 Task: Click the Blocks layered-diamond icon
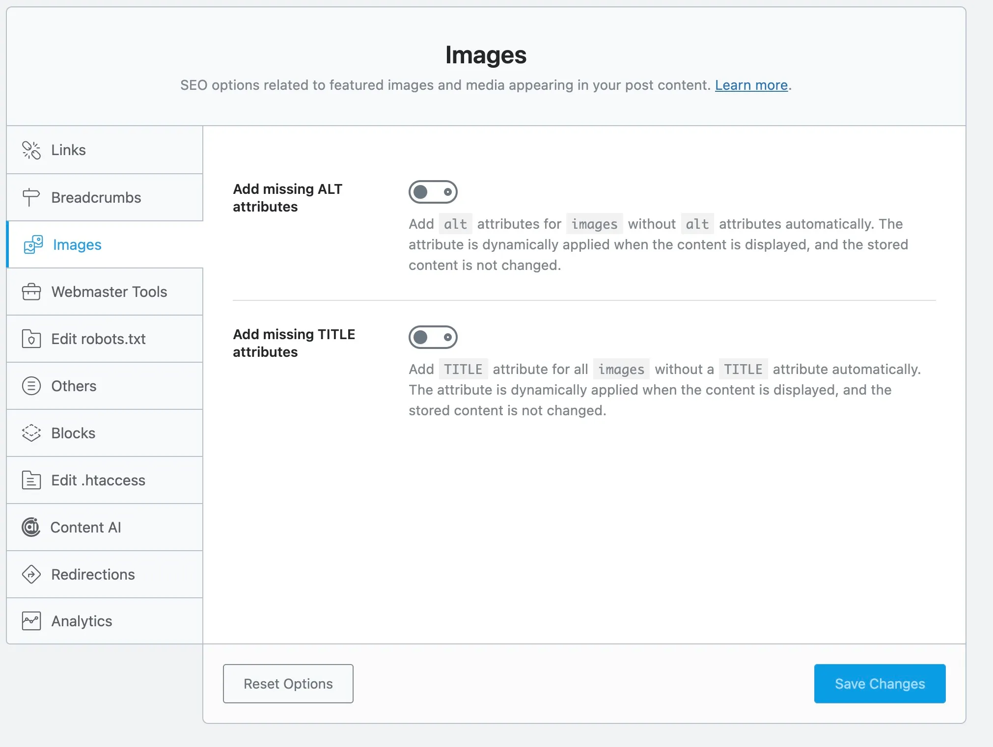coord(31,433)
